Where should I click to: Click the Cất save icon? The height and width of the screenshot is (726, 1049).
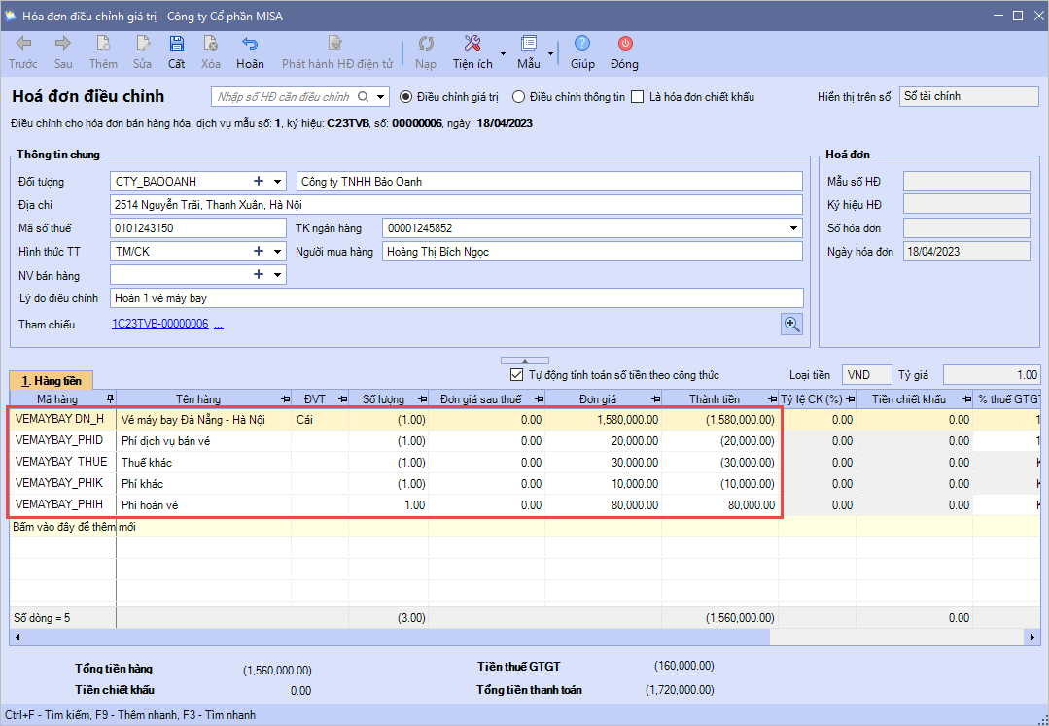176,44
